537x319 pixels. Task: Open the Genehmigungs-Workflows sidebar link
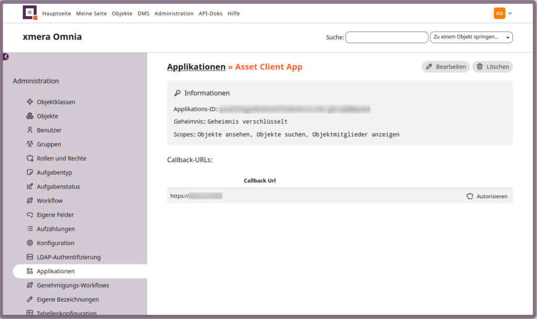(x=73, y=285)
